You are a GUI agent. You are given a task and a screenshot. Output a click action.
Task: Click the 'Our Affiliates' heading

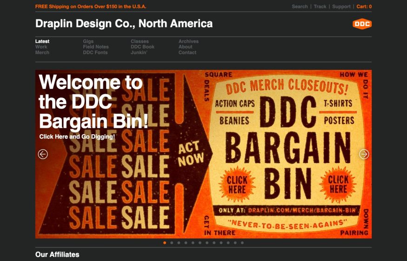tap(57, 254)
